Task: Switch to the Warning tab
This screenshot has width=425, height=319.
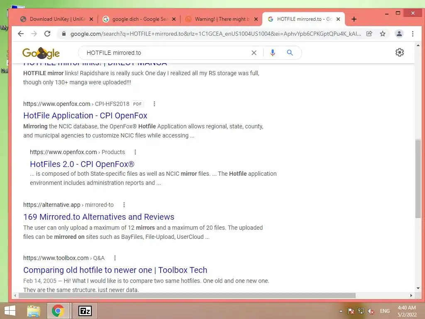Action: coord(221,19)
